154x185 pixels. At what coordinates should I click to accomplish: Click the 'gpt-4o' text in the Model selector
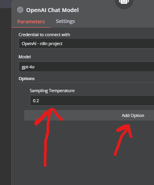click(x=28, y=67)
